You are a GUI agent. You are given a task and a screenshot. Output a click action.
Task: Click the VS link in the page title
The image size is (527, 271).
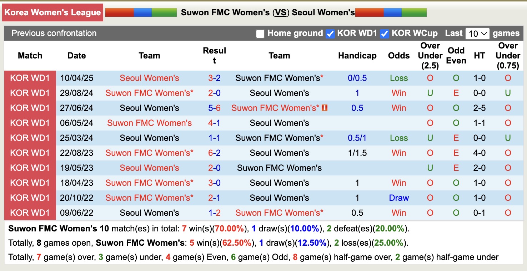(x=281, y=12)
